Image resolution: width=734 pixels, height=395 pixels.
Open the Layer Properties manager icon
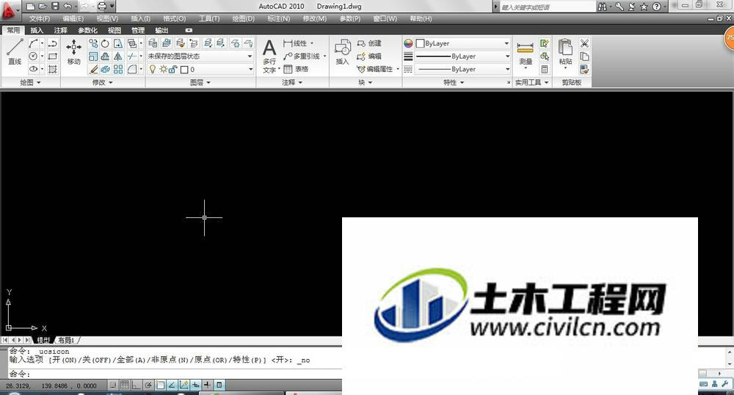pos(153,43)
